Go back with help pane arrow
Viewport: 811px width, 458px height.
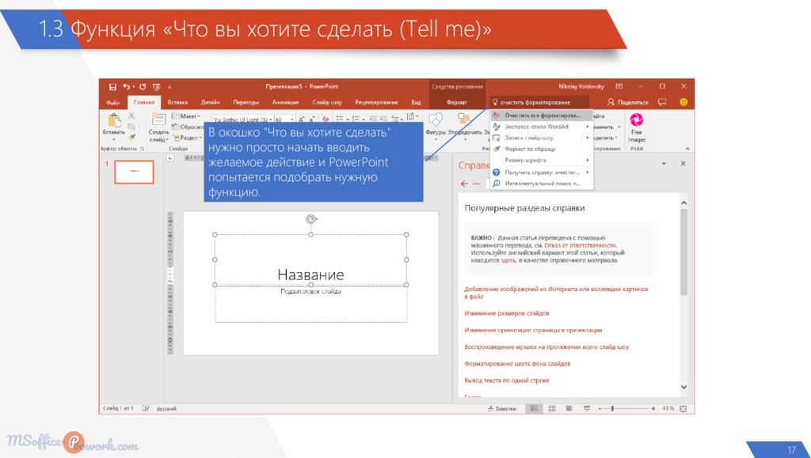tap(464, 184)
